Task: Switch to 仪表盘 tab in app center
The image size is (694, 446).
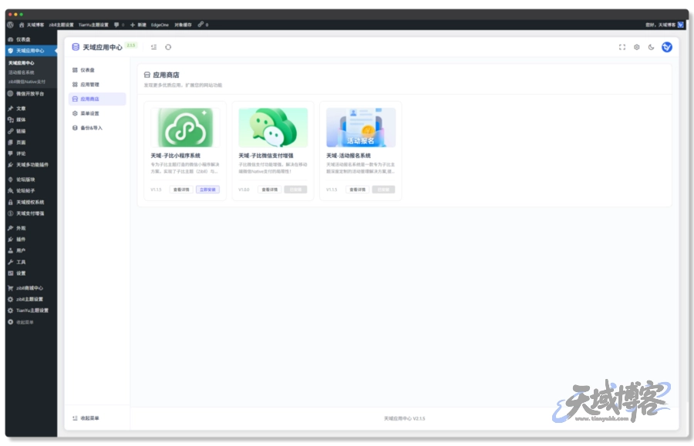Action: [x=97, y=70]
